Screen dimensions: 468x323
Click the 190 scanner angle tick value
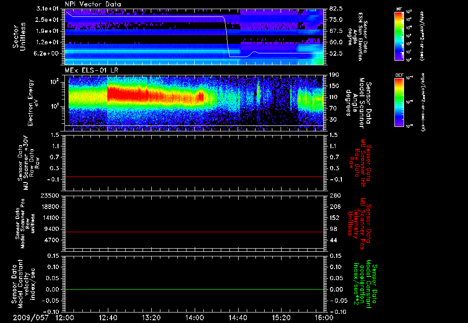(x=334, y=75)
